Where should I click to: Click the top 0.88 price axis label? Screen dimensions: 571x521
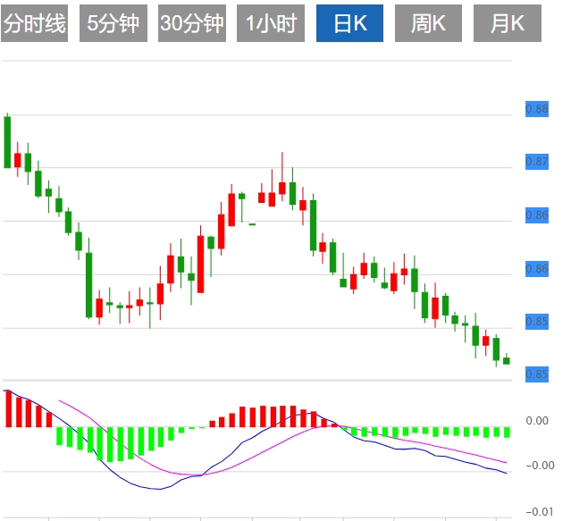(x=537, y=108)
